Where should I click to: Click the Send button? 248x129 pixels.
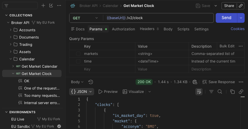click(x=226, y=18)
